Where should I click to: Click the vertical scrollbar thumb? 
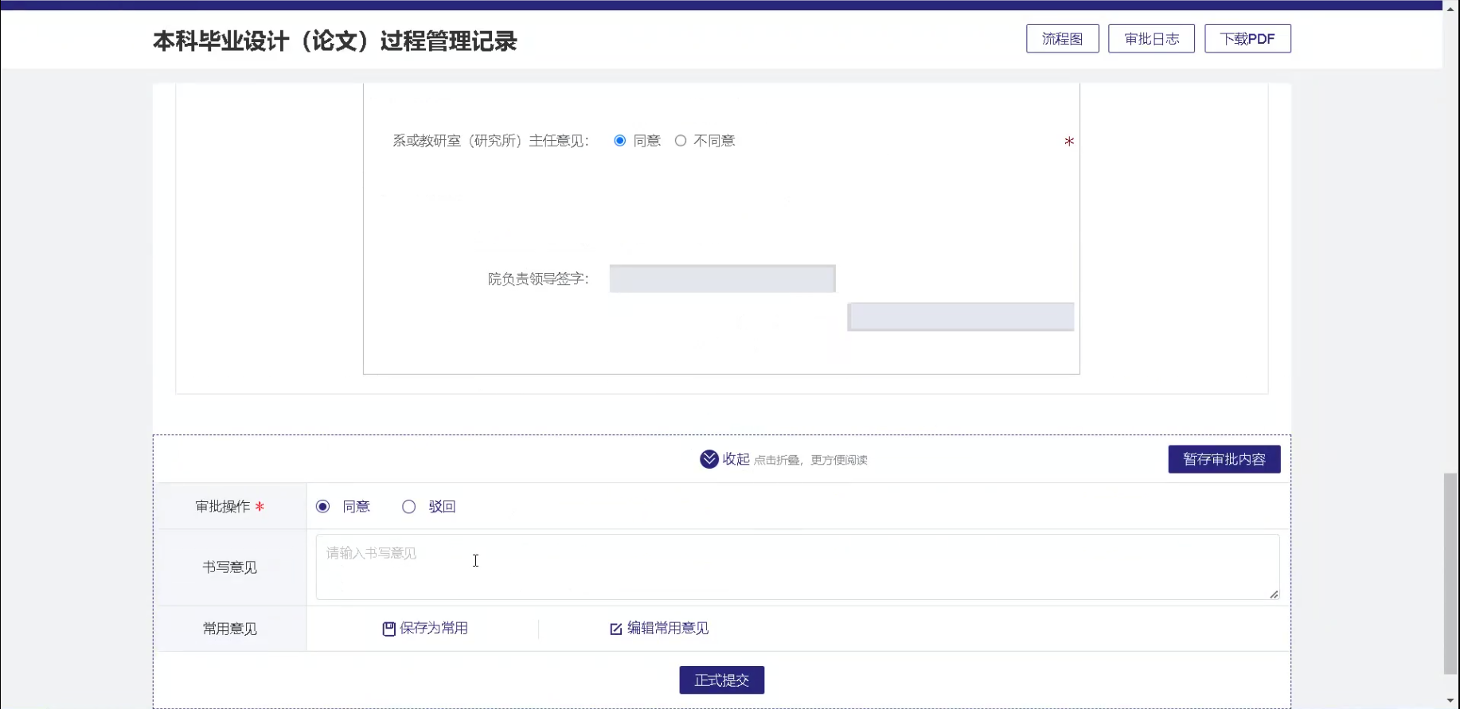[1450, 573]
